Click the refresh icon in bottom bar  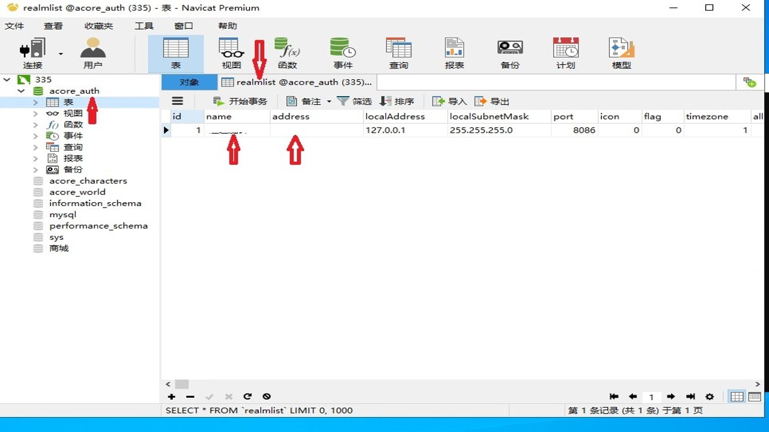(248, 397)
